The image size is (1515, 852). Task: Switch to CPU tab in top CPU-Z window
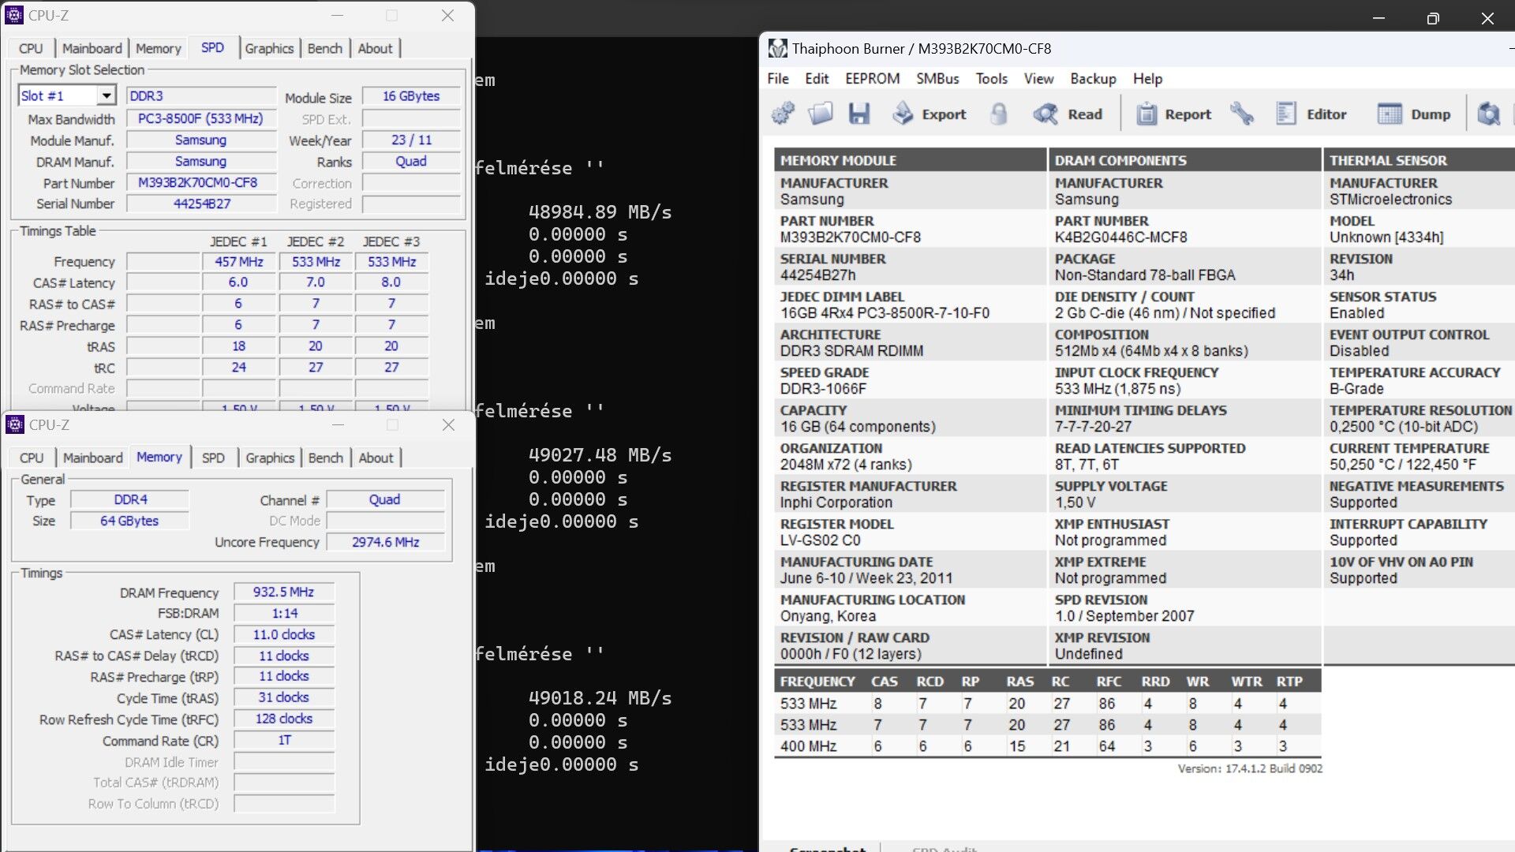pyautogui.click(x=31, y=48)
